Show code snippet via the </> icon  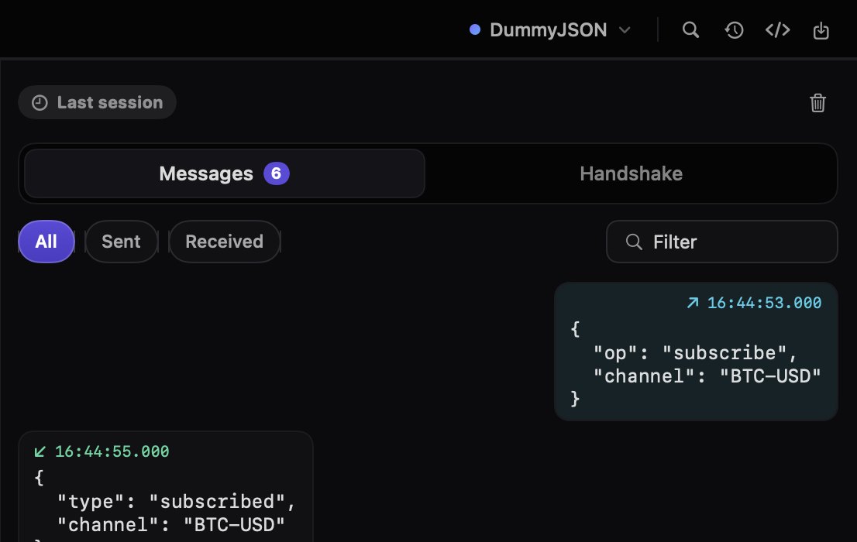777,29
